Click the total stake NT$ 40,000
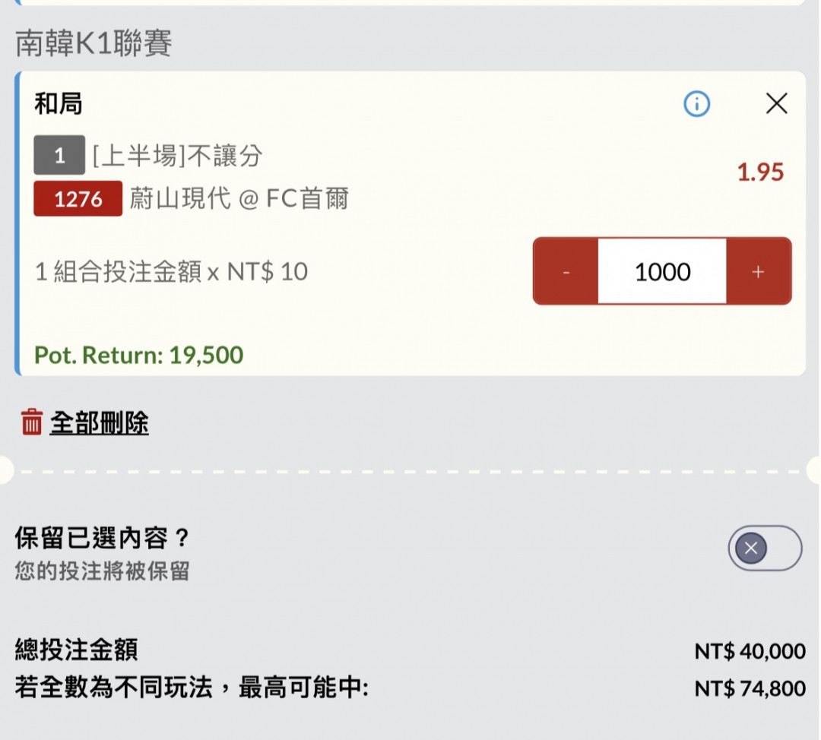This screenshot has width=821, height=740. [x=749, y=651]
